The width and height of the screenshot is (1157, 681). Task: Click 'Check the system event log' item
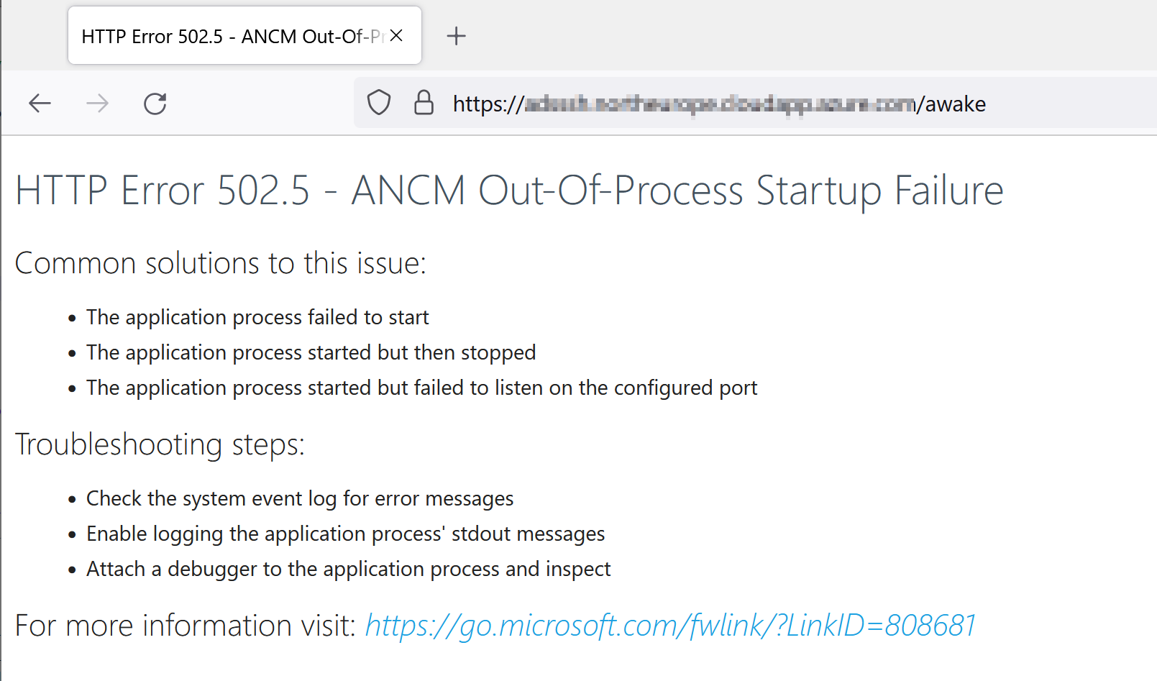pyautogui.click(x=300, y=498)
